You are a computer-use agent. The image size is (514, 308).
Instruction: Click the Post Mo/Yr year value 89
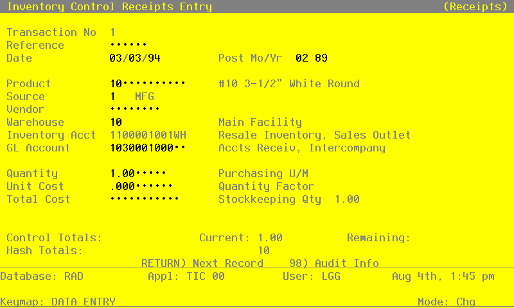321,58
